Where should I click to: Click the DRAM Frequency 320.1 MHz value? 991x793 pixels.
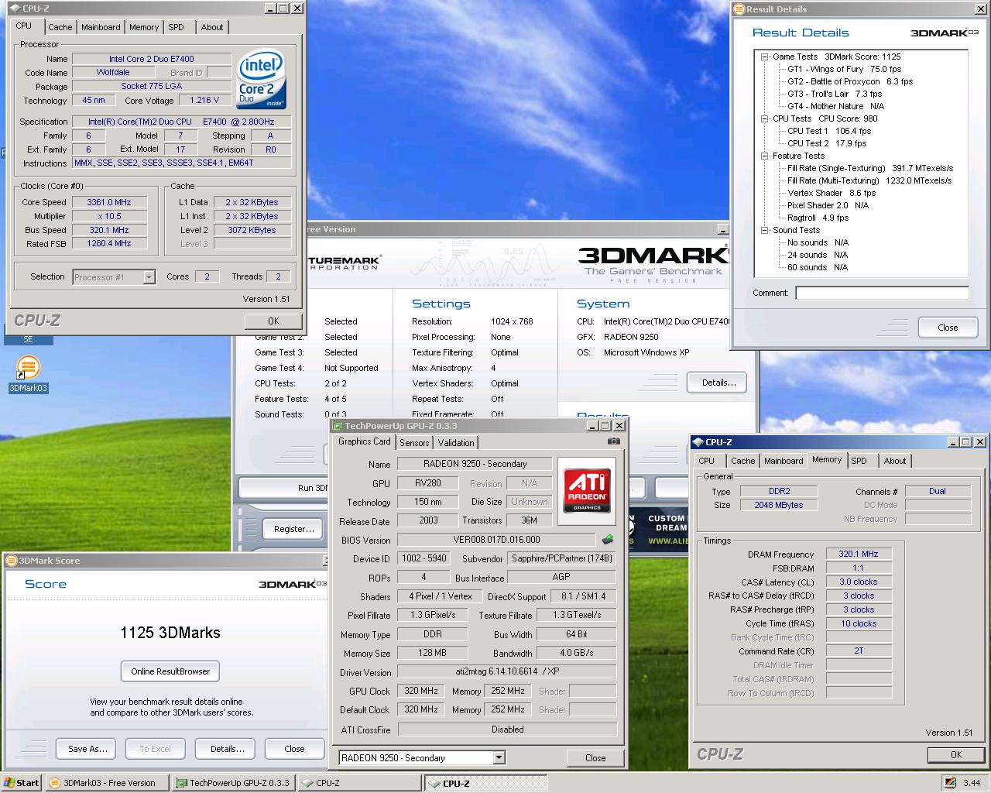coord(859,554)
